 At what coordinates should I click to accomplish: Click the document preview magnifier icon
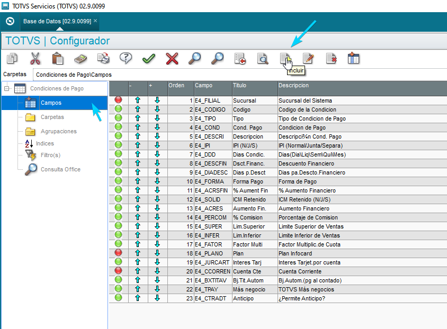263,59
